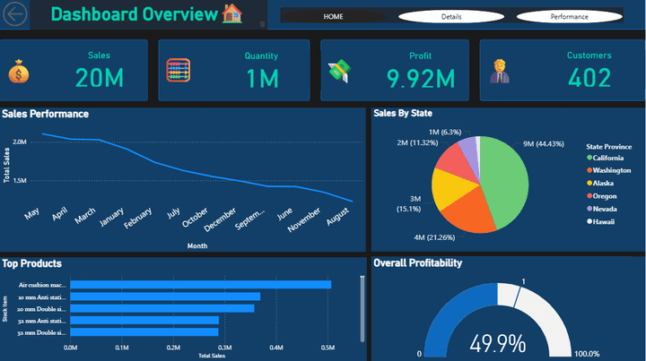Screen dimensions: 646x361
Task: Select the purple Nevada pie slice
Action: pyautogui.click(x=470, y=152)
